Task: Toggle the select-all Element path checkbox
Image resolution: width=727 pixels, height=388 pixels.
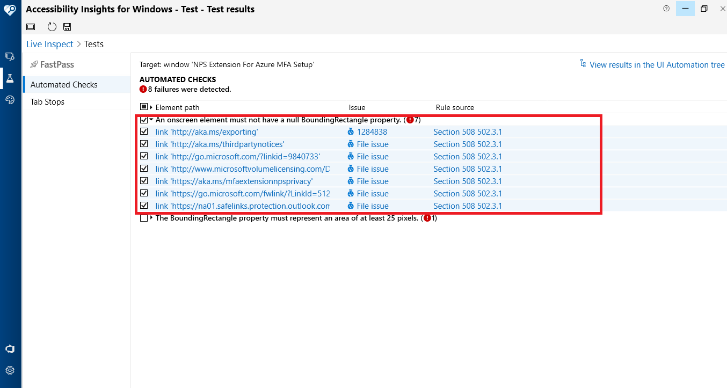Action: tap(144, 107)
